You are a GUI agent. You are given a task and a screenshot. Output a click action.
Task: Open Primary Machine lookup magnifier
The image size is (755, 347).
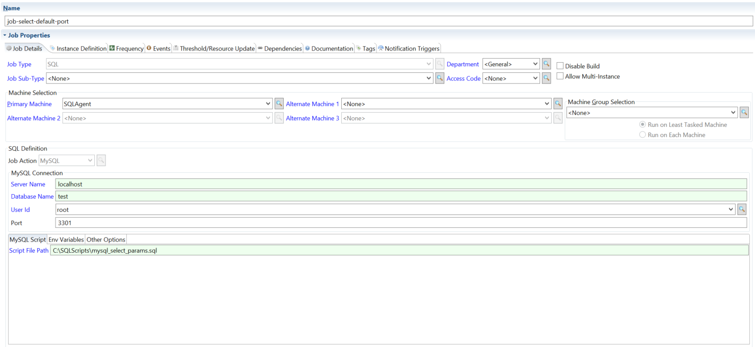pyautogui.click(x=279, y=104)
